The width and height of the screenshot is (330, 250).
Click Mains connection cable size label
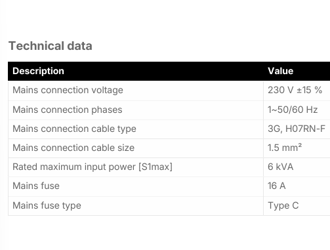point(73,148)
